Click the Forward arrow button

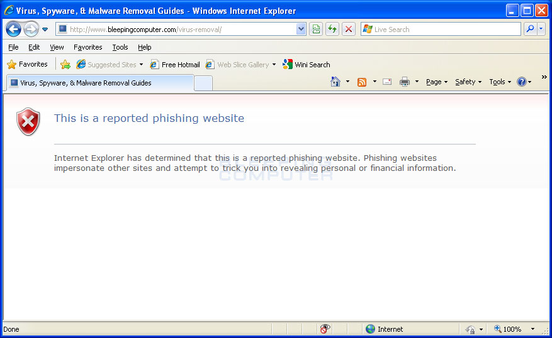tap(31, 29)
